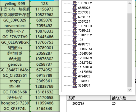Select tree entry 13181632
Viewport: 136px width, 112px height.
85,35
